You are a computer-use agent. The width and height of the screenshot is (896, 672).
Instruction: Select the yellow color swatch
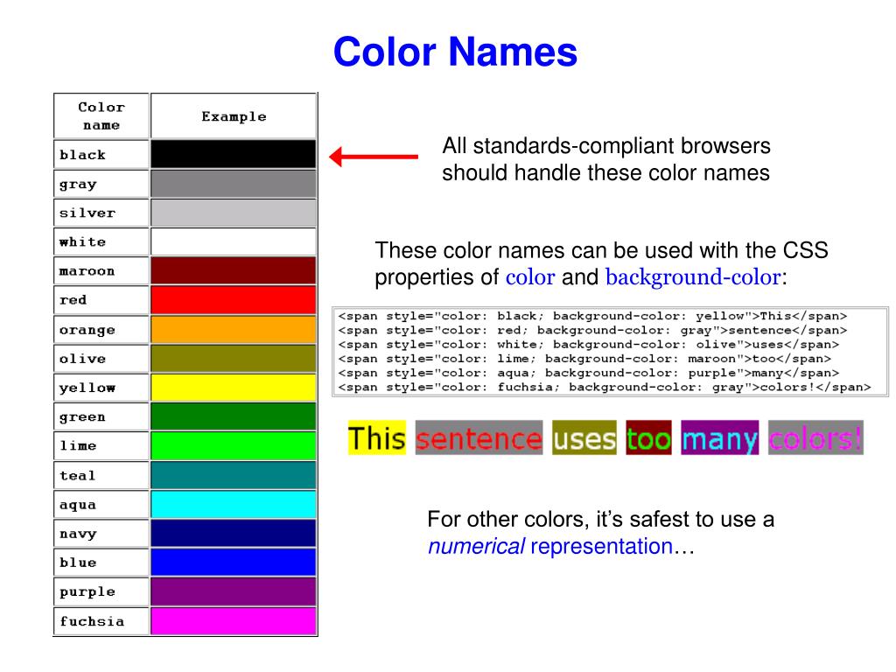[x=232, y=387]
